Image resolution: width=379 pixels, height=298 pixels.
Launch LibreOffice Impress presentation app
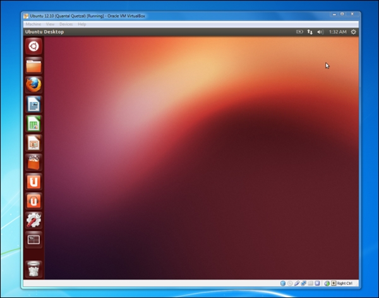33,143
